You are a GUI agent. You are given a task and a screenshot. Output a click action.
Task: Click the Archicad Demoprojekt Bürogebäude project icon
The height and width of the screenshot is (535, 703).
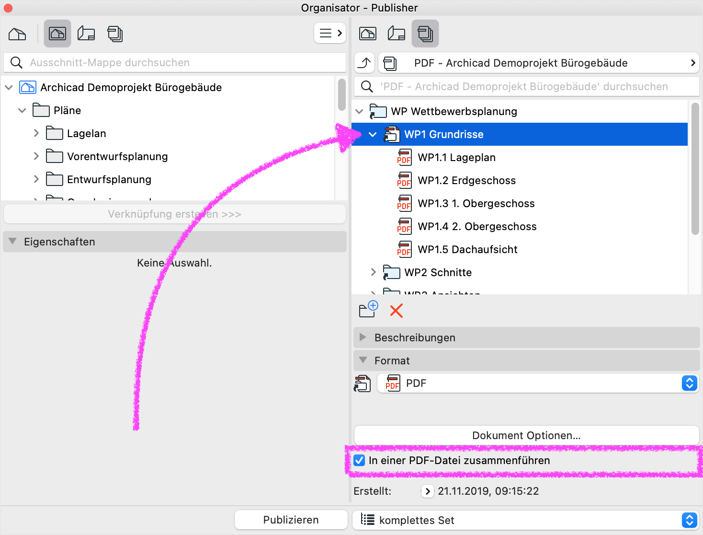point(28,87)
